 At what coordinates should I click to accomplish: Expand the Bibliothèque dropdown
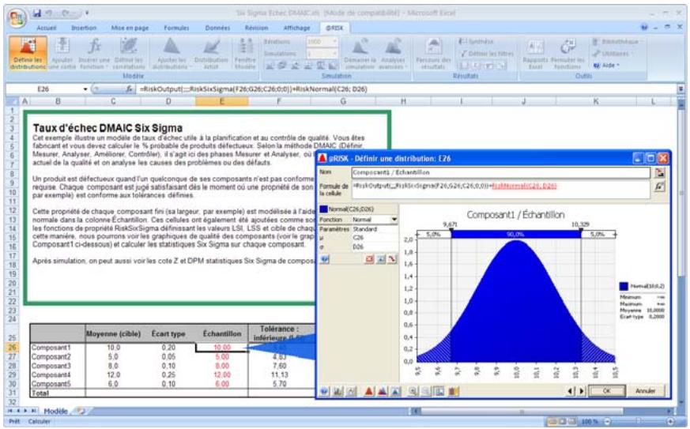point(617,42)
